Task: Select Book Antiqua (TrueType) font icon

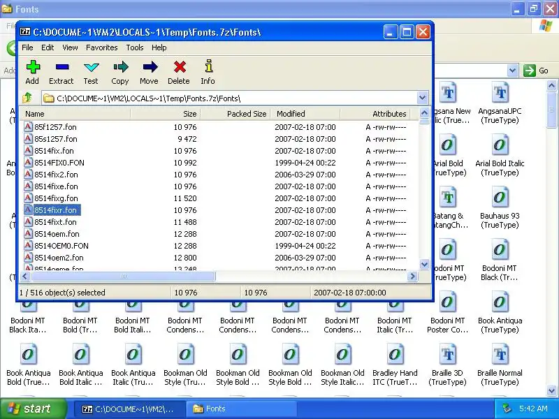Action: 500,302
